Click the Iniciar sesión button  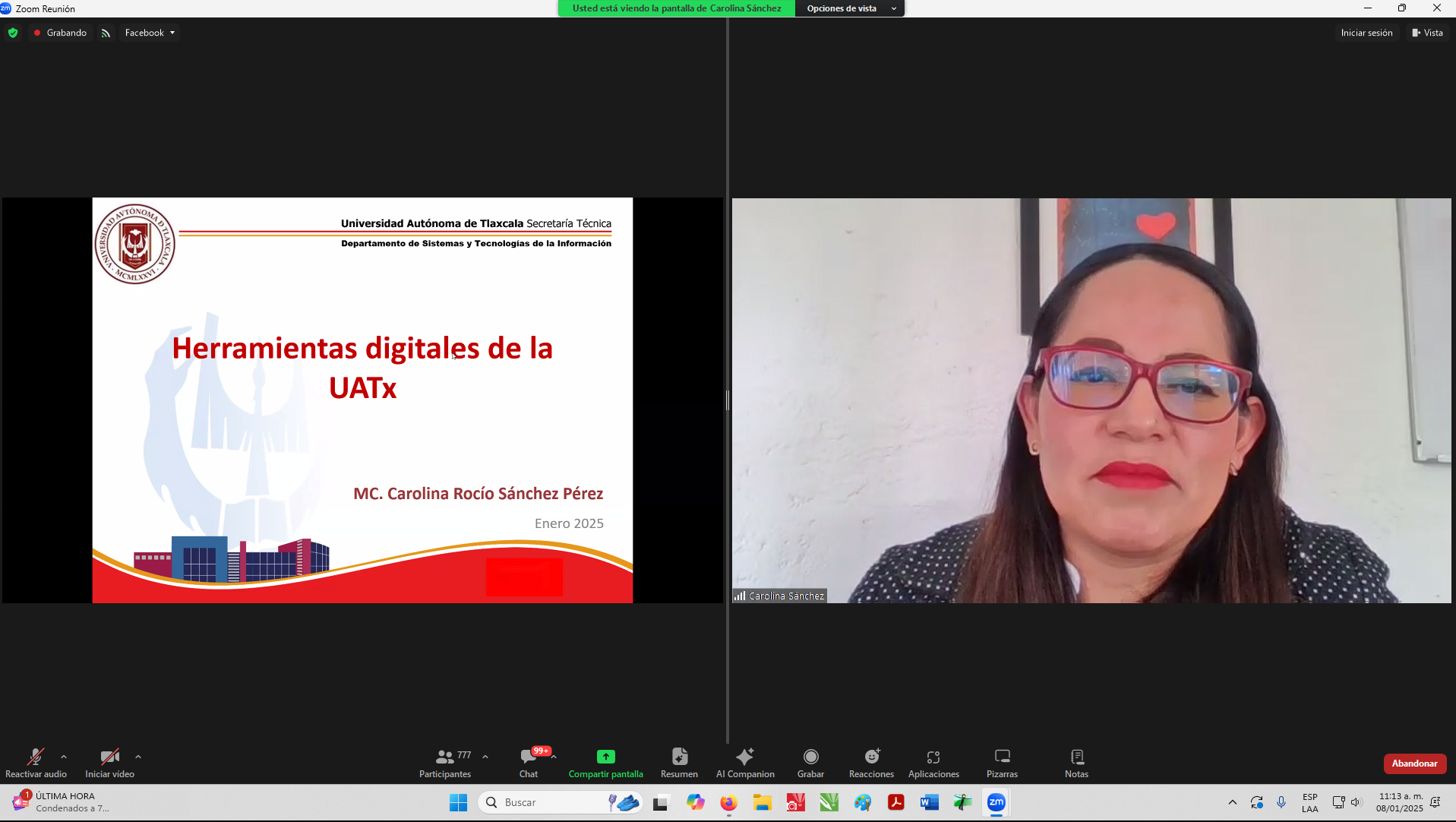[x=1366, y=33]
